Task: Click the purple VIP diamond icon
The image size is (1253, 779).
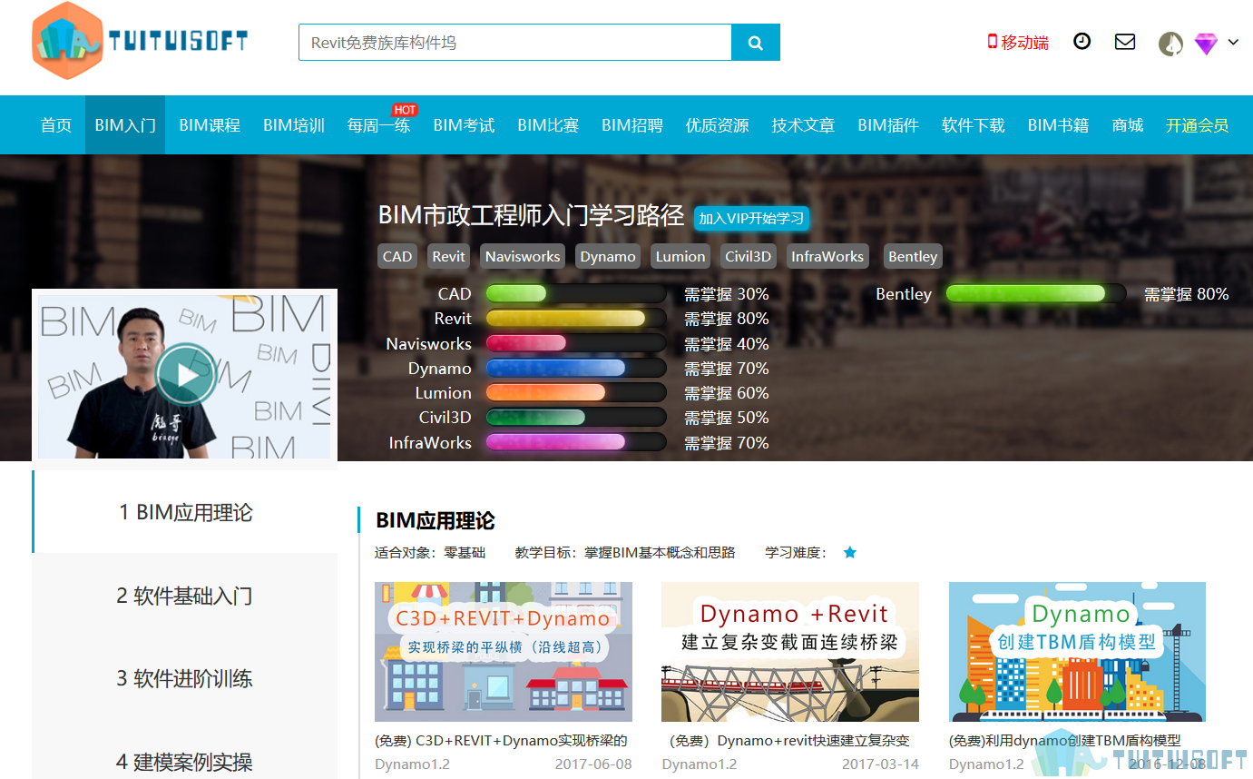Action: coord(1206,44)
